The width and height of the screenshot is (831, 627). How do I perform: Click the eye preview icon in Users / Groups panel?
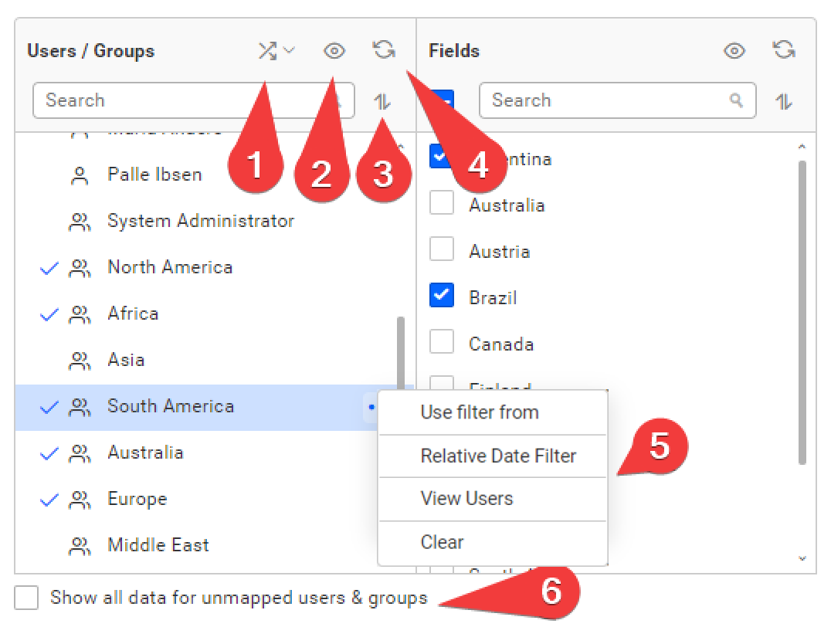tap(334, 50)
